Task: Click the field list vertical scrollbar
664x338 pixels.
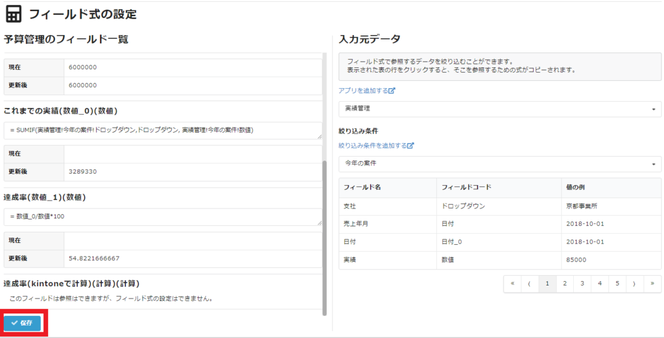Action: click(325, 238)
